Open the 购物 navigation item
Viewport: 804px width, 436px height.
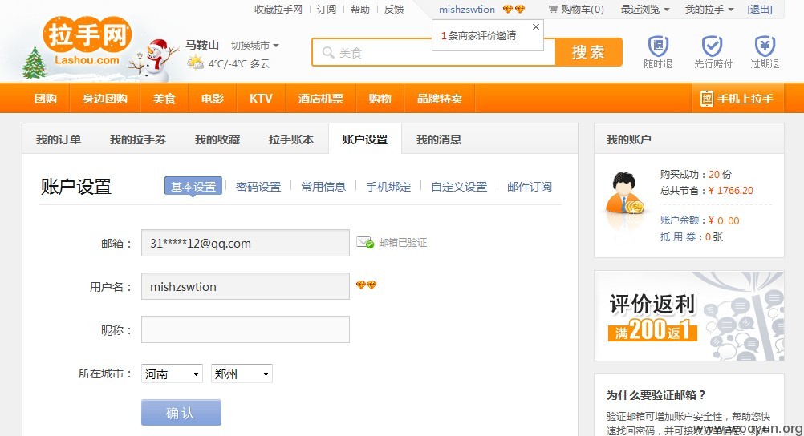pos(380,99)
